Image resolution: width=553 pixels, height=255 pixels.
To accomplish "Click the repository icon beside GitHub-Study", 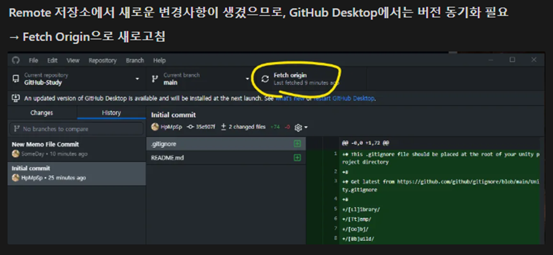I will coord(16,79).
